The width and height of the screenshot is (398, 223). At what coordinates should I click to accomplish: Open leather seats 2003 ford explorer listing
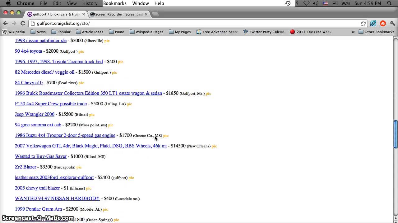tap(54, 177)
